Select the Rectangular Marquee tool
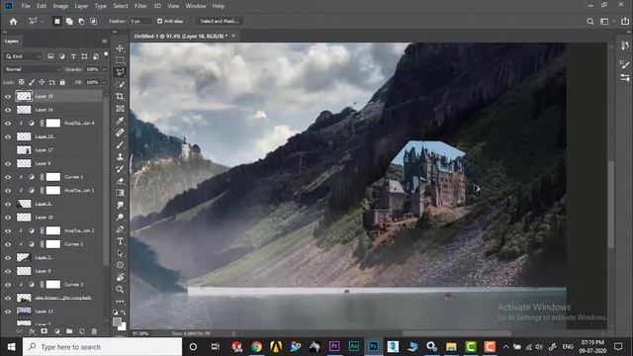Screen dimensions: 633x356 120,60
